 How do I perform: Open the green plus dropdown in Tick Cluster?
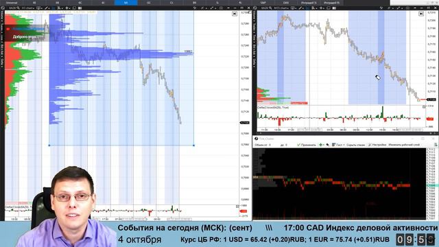[322, 145]
